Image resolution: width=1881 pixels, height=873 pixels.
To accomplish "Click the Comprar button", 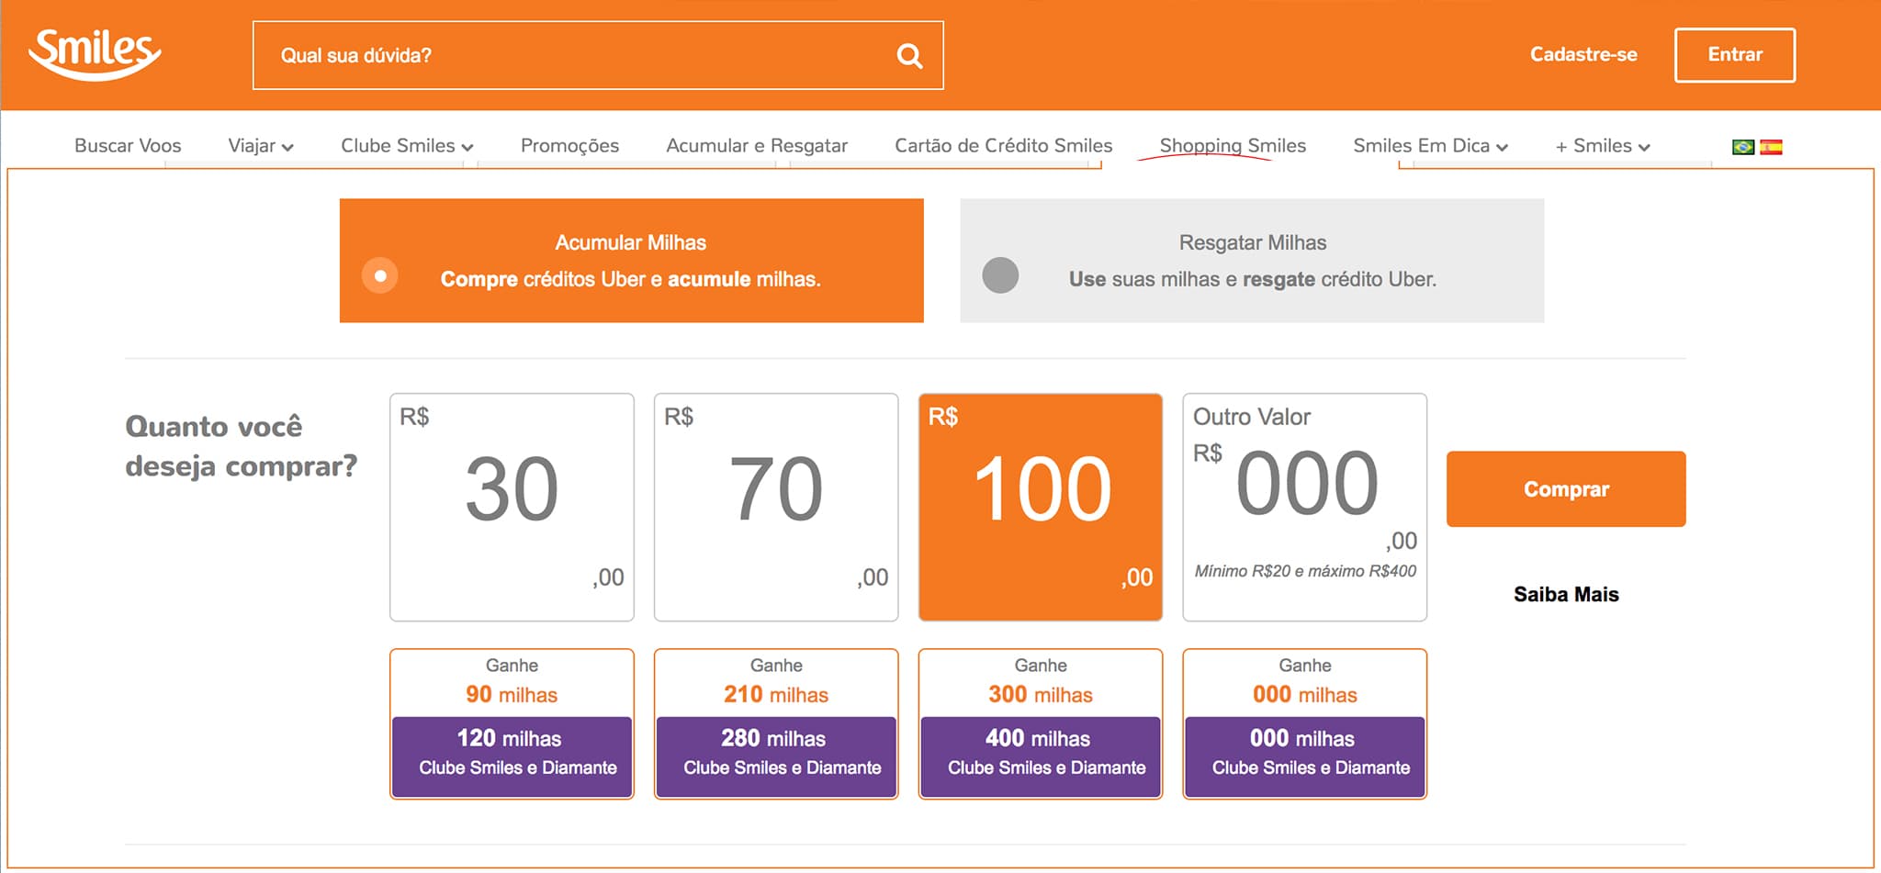I will pyautogui.click(x=1566, y=489).
